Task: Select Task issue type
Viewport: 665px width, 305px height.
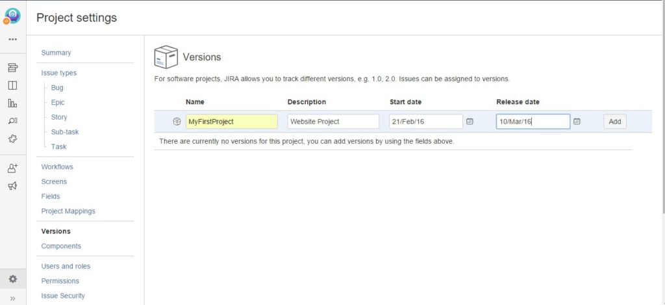Action: click(x=58, y=146)
